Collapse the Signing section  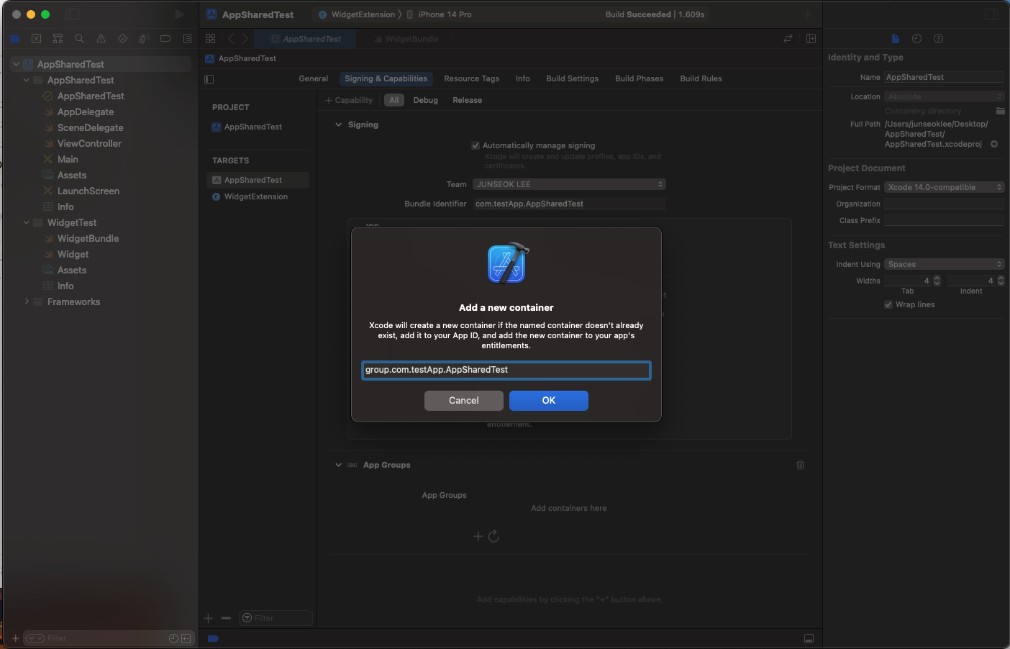[338, 124]
